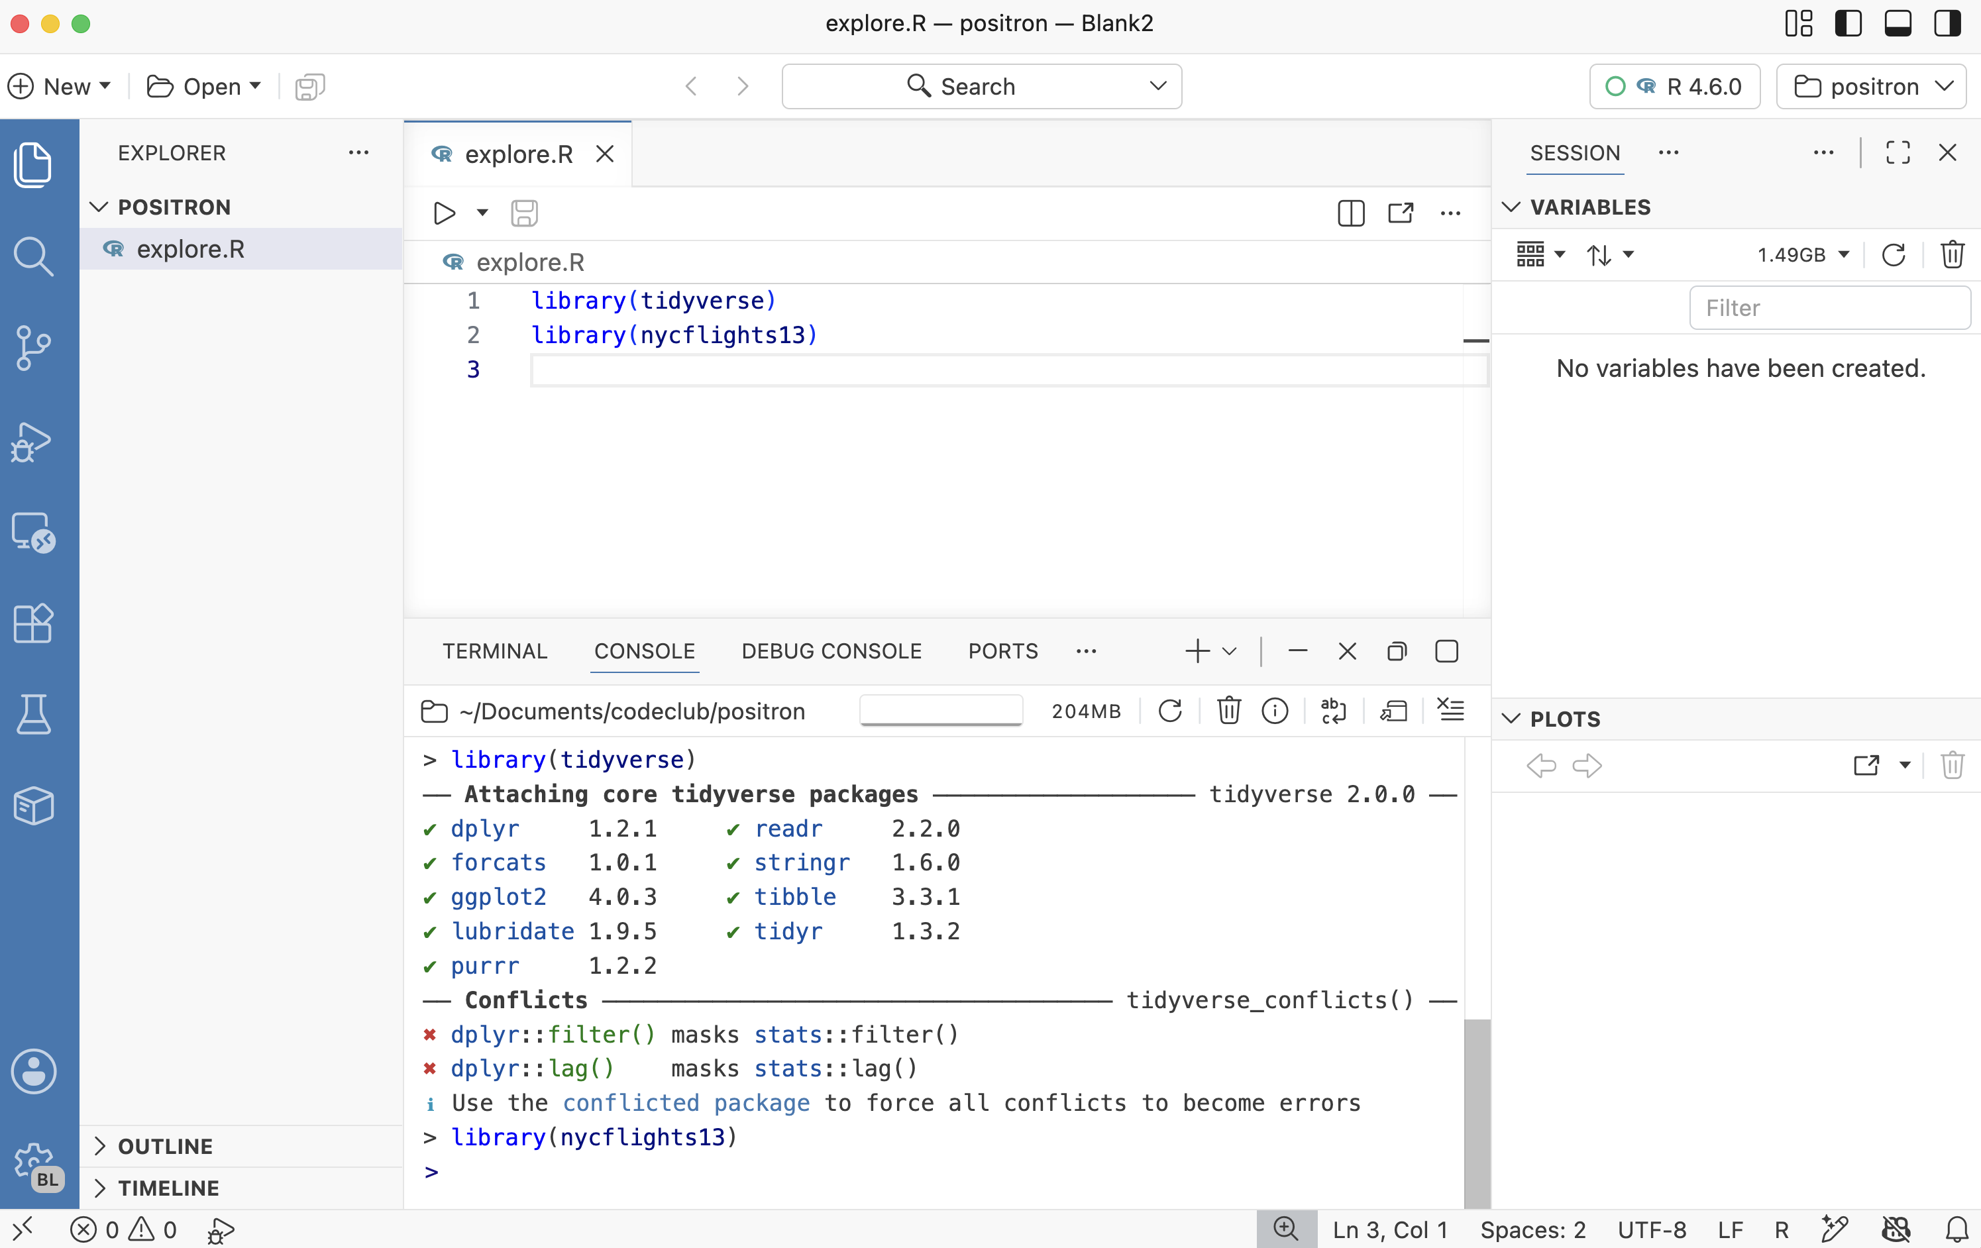This screenshot has height=1248, width=1981.
Task: Open the R 4.6.0 interpreter selector
Action: point(1674,86)
